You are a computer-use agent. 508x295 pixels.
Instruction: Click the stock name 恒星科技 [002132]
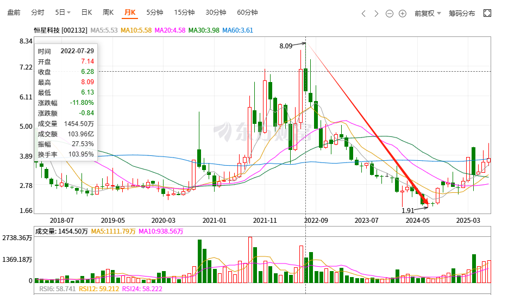[x=61, y=30]
